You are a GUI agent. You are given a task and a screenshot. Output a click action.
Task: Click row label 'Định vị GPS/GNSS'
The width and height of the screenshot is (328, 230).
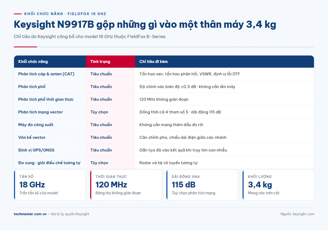[x=36, y=150]
